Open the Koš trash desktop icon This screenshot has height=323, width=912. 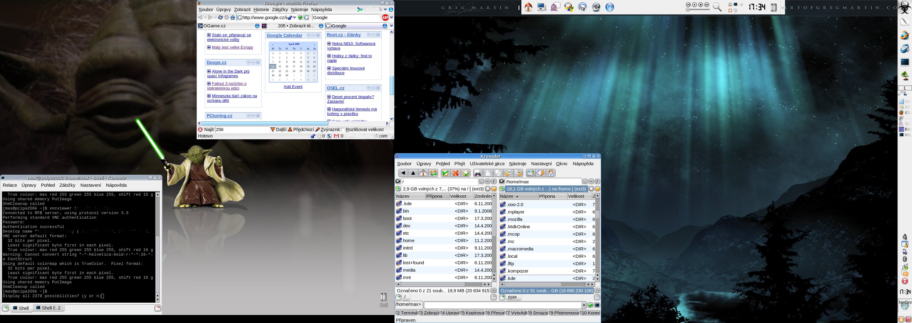pyautogui.click(x=384, y=300)
